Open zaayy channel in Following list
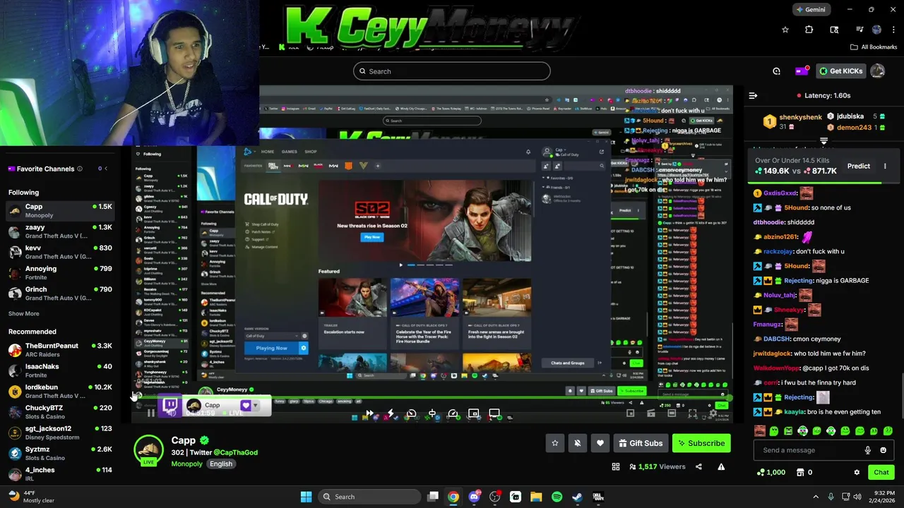Image resolution: width=904 pixels, height=508 pixels. (60, 231)
